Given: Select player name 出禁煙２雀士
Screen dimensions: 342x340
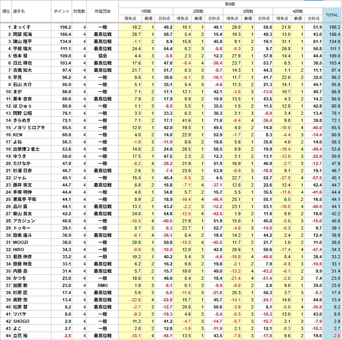Looking at the screenshot, I should point(26,149).
